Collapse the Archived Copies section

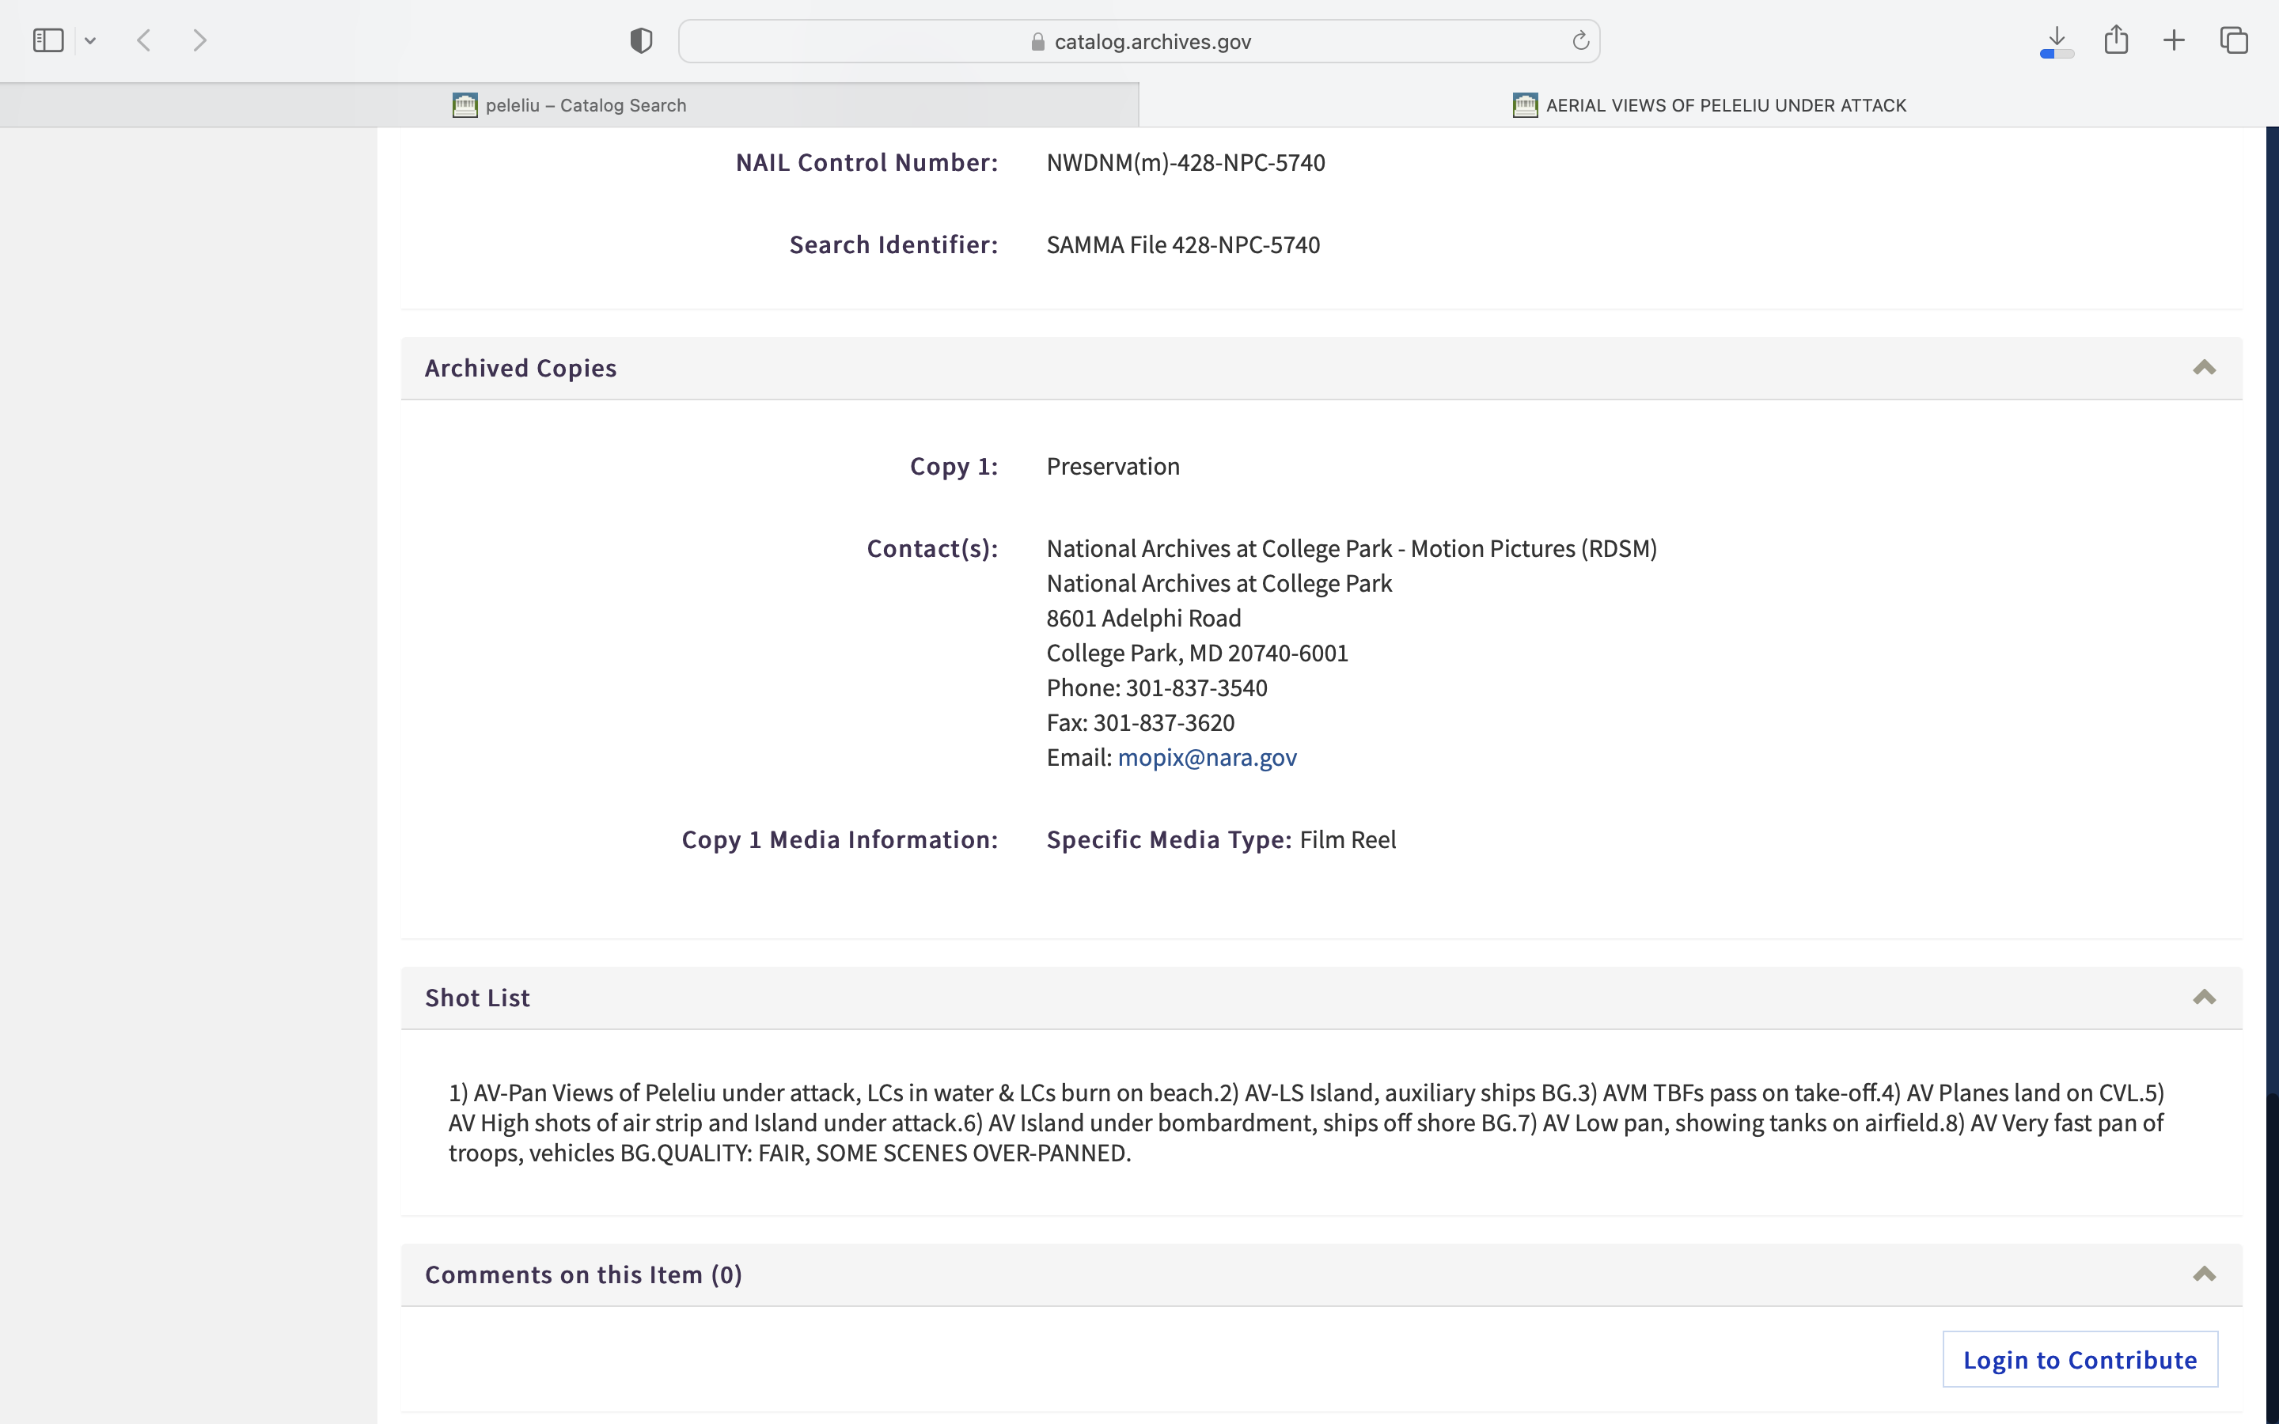[x=2204, y=368]
